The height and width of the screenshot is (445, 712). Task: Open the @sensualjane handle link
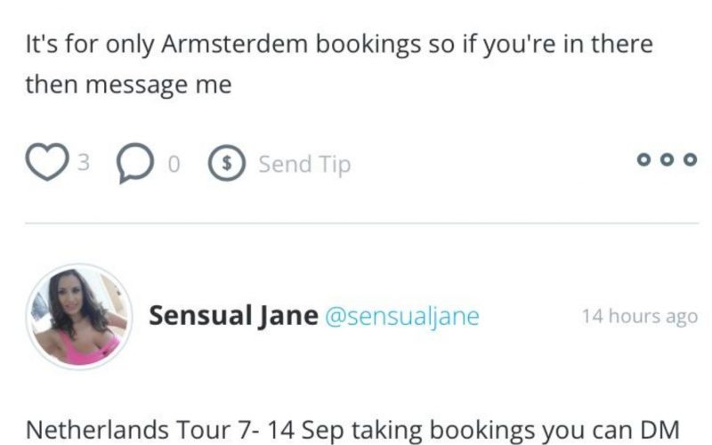402,317
